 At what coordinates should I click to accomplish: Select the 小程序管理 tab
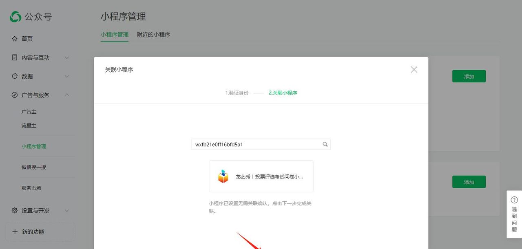point(114,35)
